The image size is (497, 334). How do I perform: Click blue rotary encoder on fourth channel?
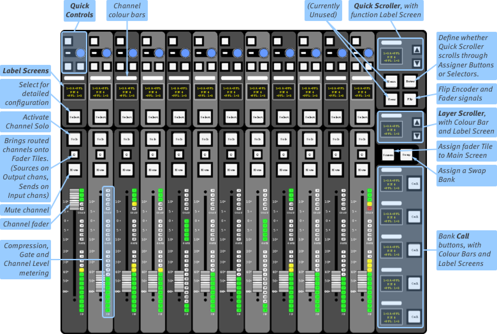coord(159,53)
